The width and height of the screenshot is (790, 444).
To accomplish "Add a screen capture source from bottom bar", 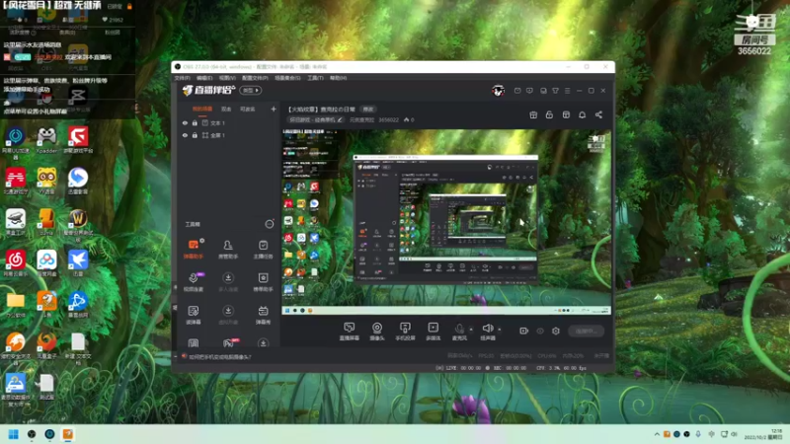I will (349, 332).
